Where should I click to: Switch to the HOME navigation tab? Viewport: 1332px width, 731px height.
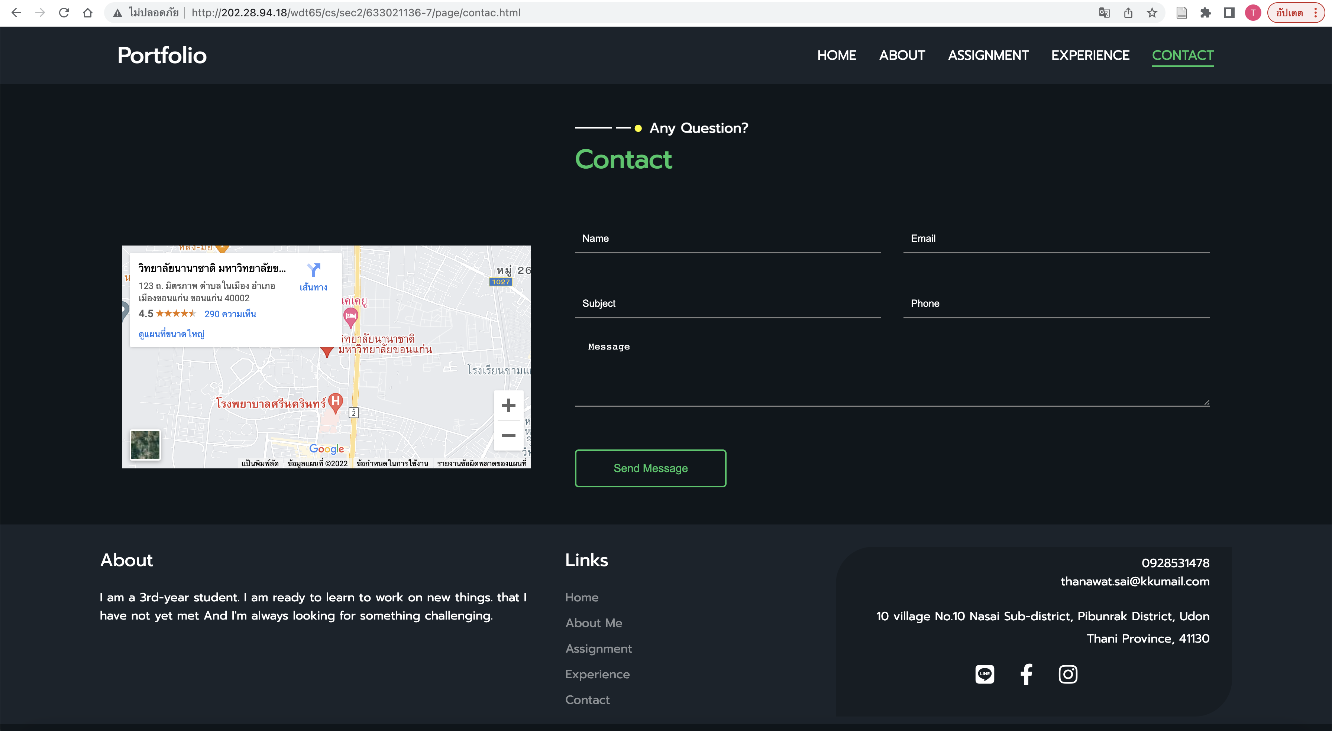[837, 55]
